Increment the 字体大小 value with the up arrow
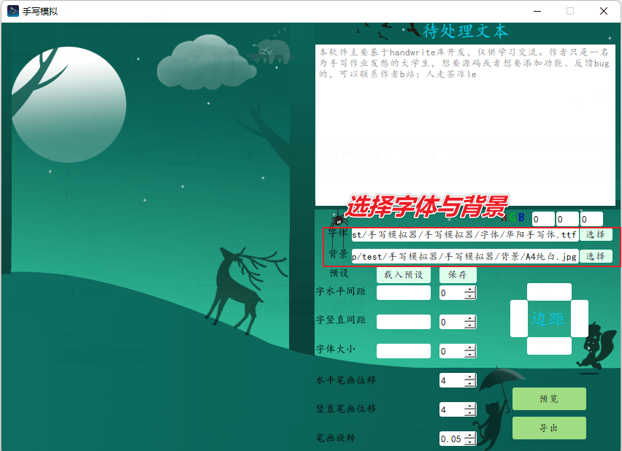 (x=470, y=348)
